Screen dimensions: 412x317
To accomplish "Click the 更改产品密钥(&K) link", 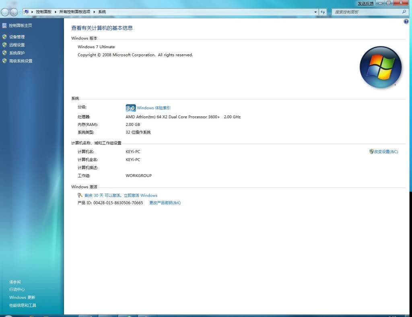I will point(165,203).
